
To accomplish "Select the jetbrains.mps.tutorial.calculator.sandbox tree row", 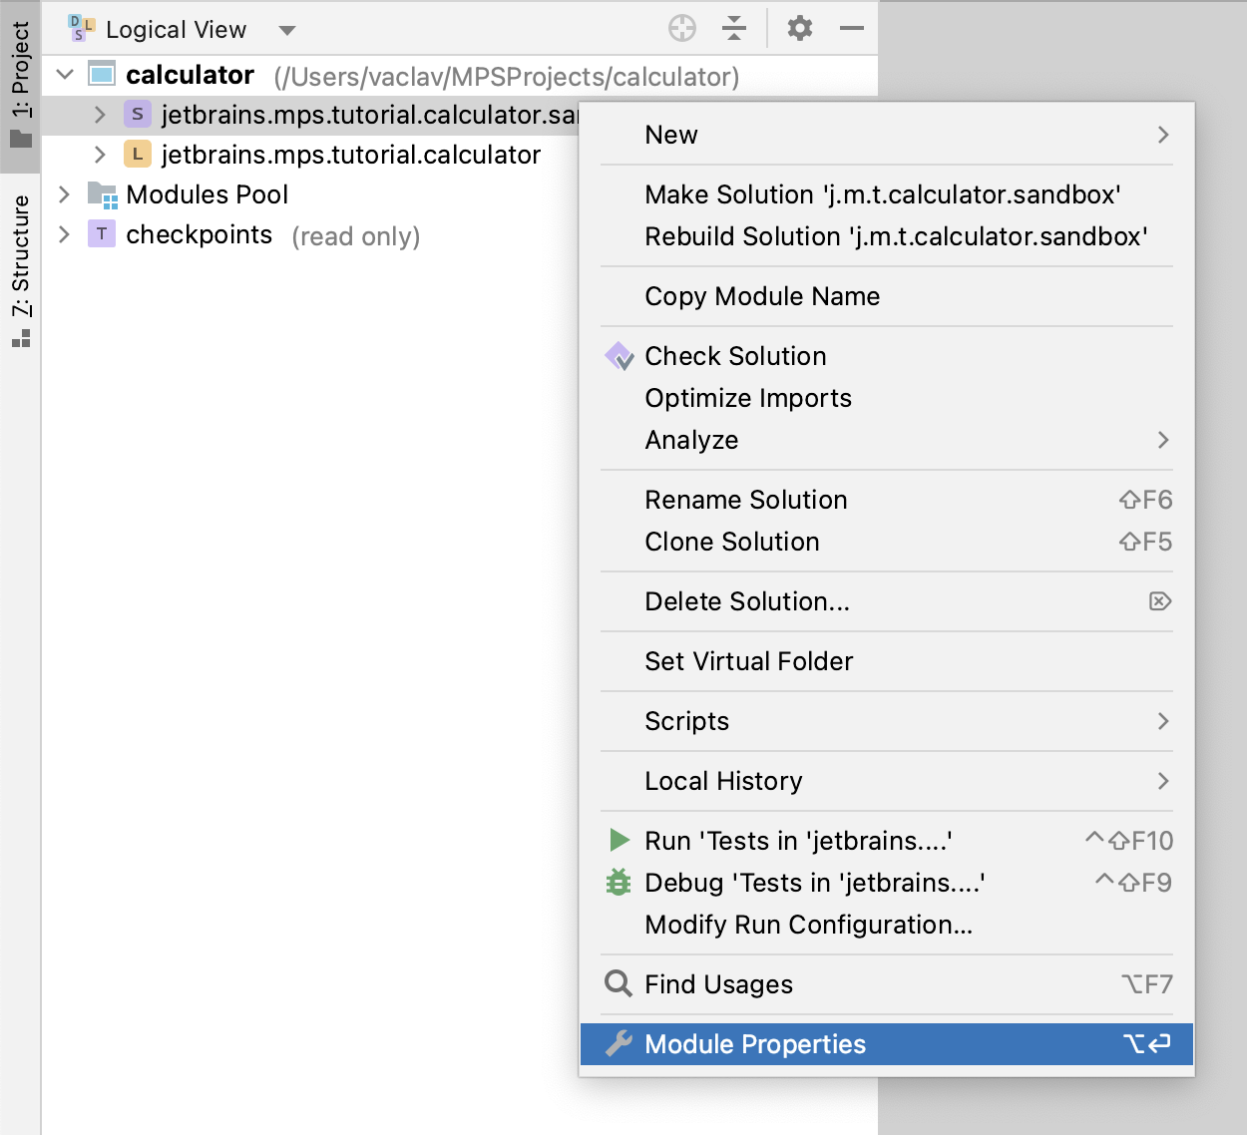I will point(349,115).
